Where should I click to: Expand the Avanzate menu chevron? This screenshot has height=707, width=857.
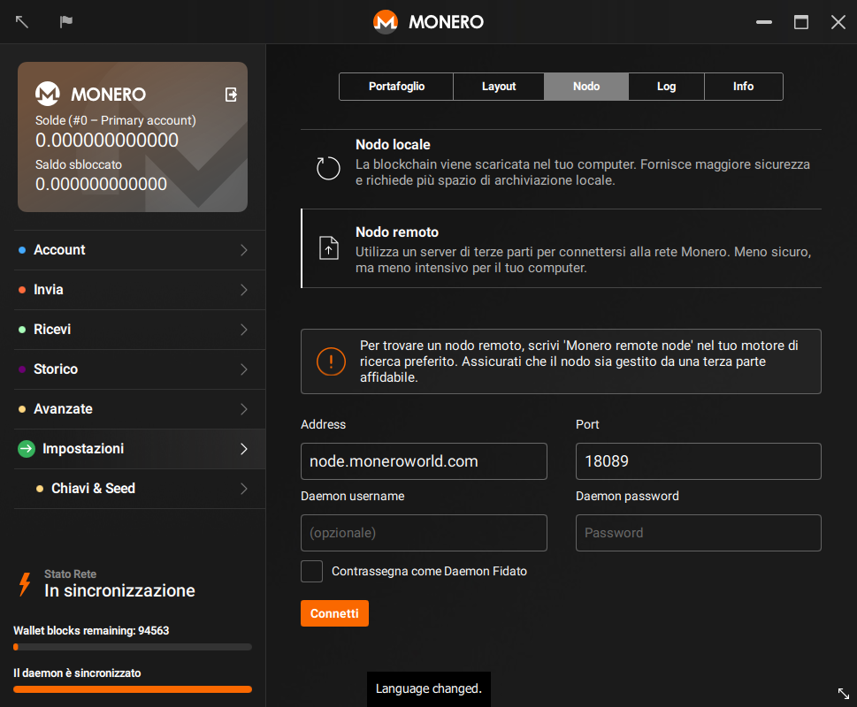click(244, 409)
